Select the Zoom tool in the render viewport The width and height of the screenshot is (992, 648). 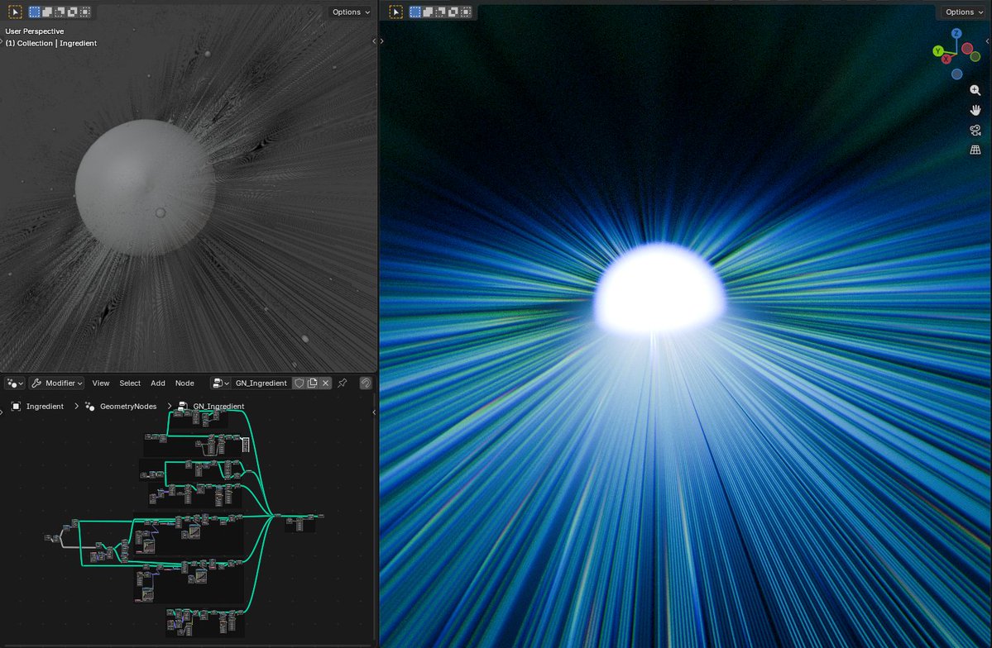coord(975,90)
